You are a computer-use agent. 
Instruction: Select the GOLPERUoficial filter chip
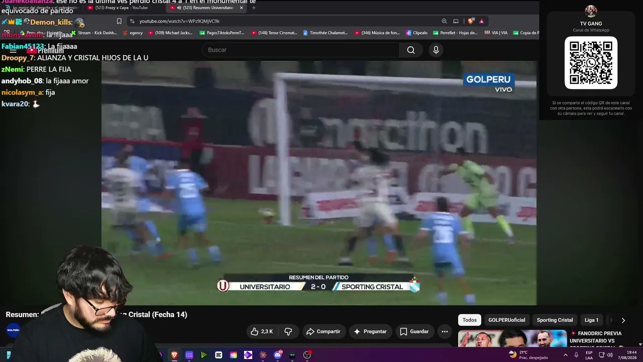[x=507, y=320]
